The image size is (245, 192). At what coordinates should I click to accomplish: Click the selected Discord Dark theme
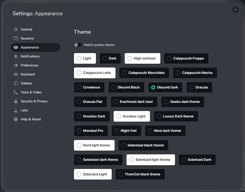(x=165, y=87)
